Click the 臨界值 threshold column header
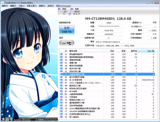This screenshot has width=160, height=122. click(132, 51)
